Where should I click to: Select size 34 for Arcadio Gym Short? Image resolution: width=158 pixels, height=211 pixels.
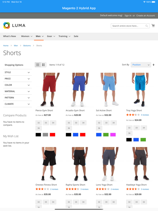[x=83, y=123]
